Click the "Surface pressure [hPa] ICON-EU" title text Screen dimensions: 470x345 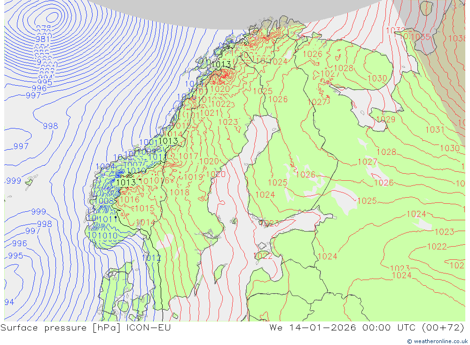pyautogui.click(x=86, y=328)
